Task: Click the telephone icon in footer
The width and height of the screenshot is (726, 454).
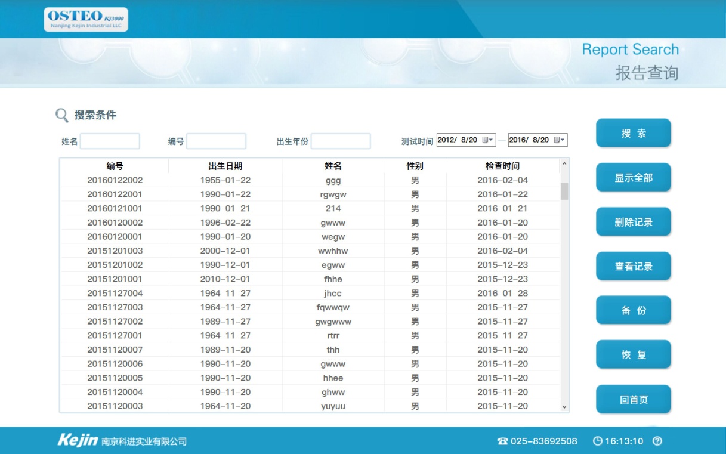Action: 502,441
